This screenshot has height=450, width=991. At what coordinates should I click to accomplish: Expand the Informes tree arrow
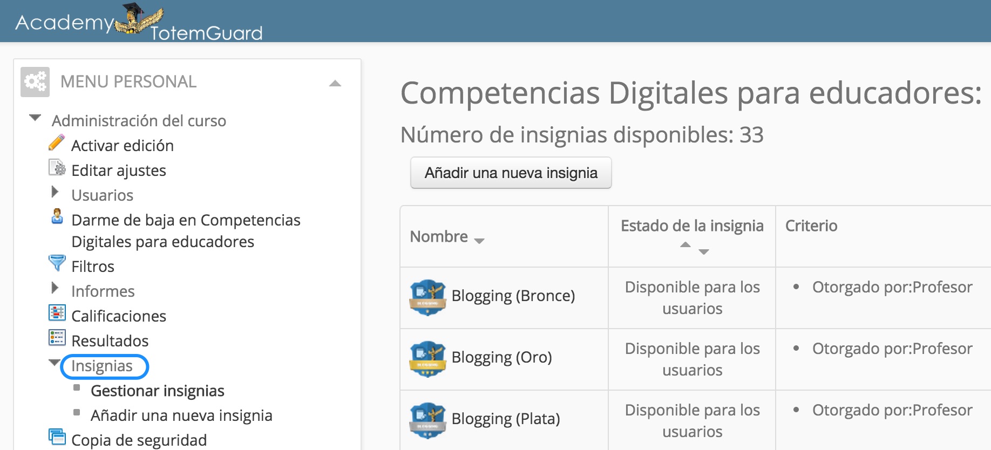[x=55, y=288]
